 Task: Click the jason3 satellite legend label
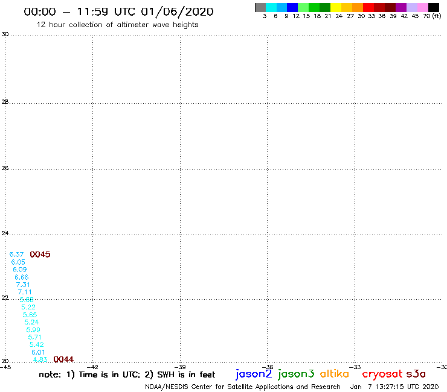pyautogui.click(x=296, y=374)
